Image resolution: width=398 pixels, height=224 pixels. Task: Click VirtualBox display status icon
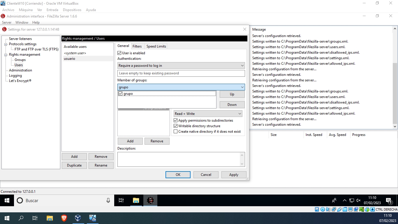tap(350, 209)
